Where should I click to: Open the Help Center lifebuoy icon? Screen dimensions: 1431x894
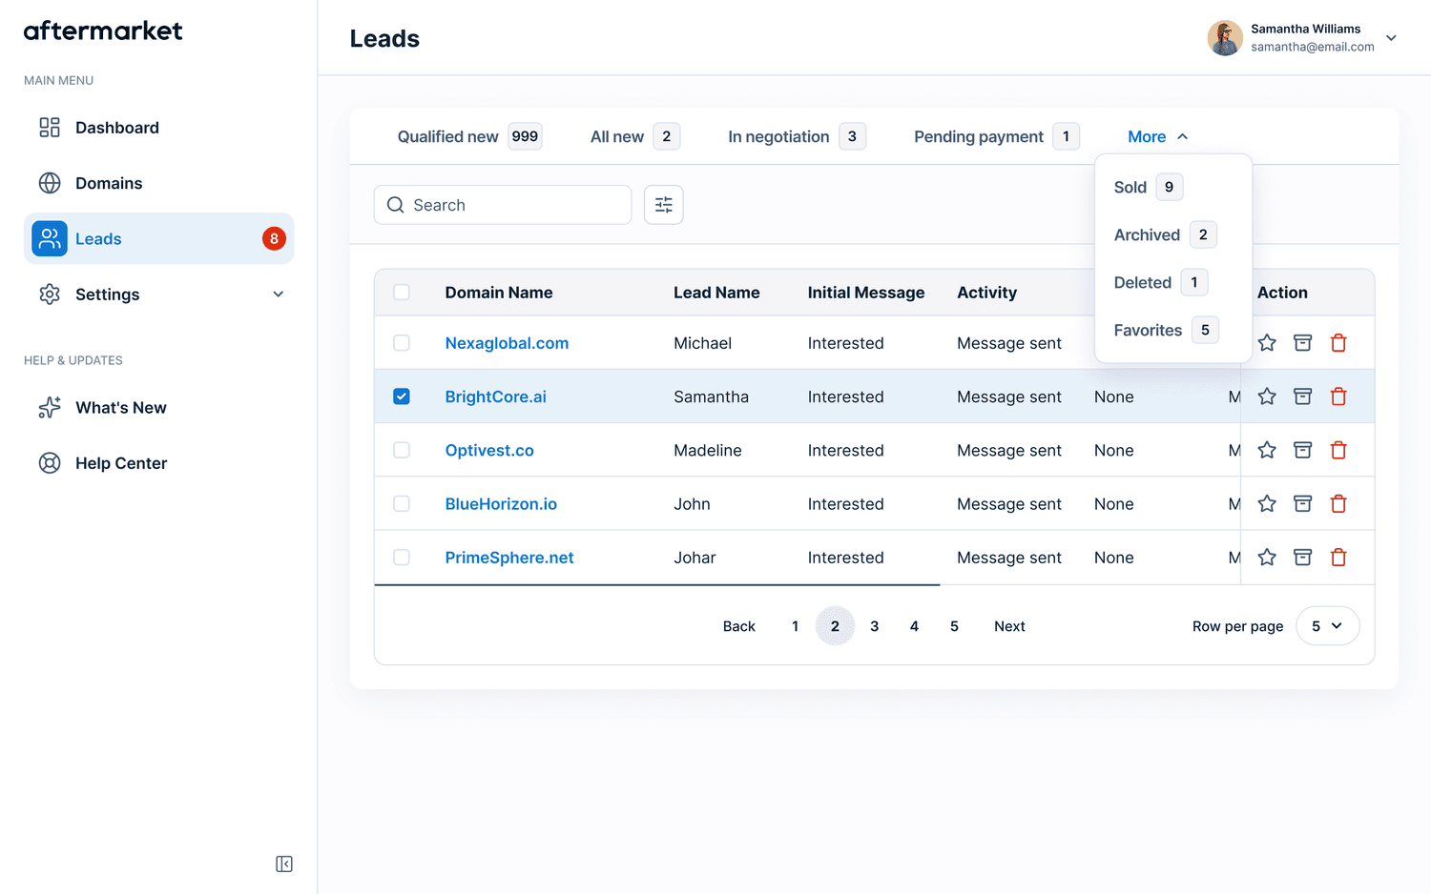[x=50, y=463]
